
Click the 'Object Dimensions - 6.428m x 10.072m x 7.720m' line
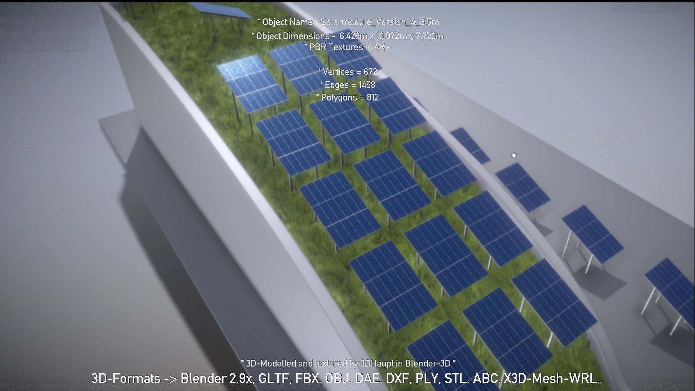pyautogui.click(x=347, y=36)
